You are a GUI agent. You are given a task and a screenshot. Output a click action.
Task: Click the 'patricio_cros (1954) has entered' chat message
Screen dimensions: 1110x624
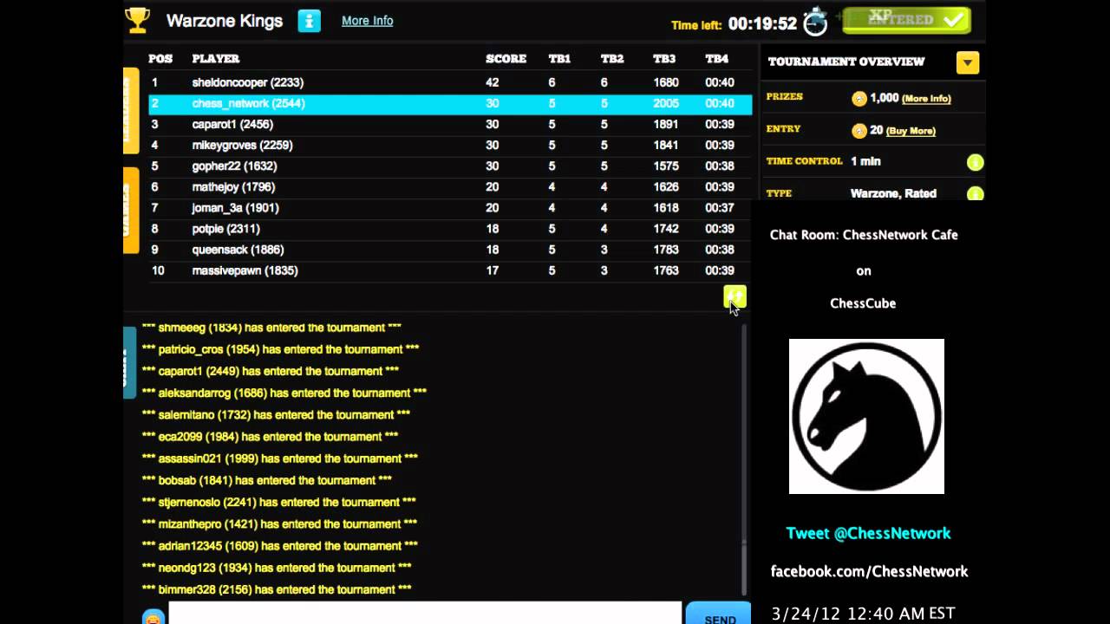tap(280, 349)
